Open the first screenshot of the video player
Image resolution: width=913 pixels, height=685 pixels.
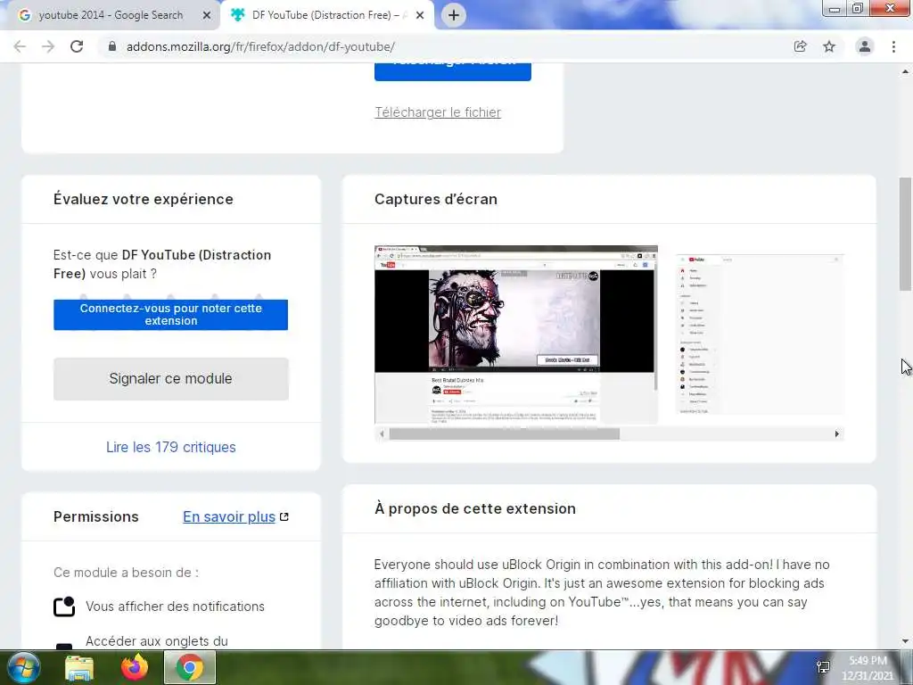[516, 334]
